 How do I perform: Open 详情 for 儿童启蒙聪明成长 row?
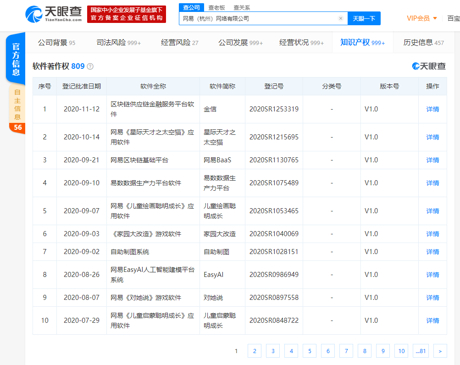pyautogui.click(x=432, y=321)
